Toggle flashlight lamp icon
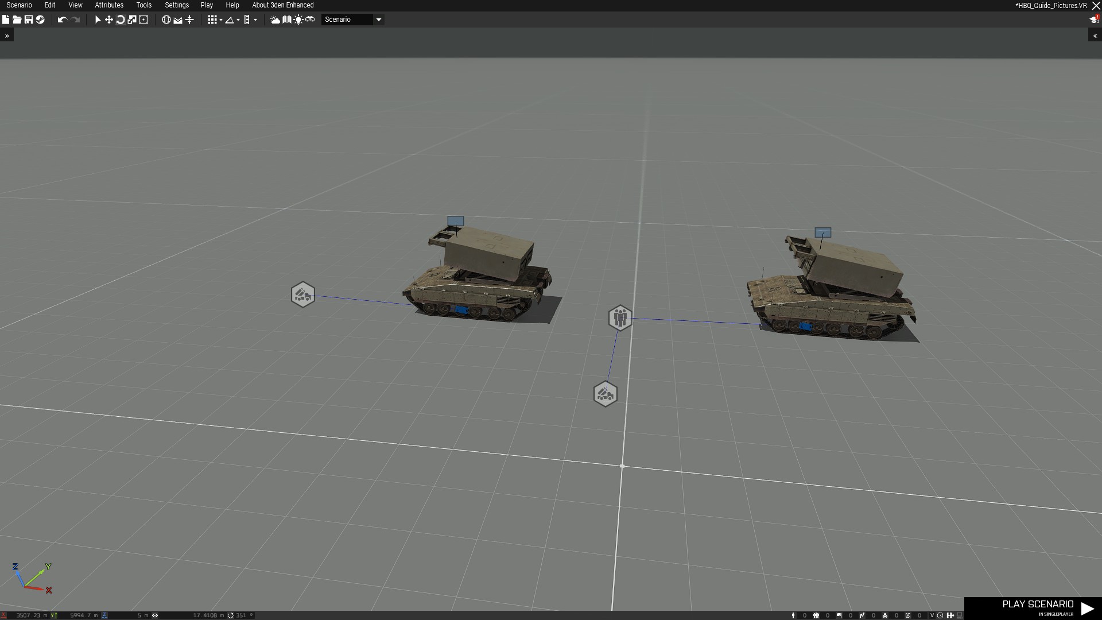Viewport: 1102px width, 620px height. pyautogui.click(x=298, y=20)
